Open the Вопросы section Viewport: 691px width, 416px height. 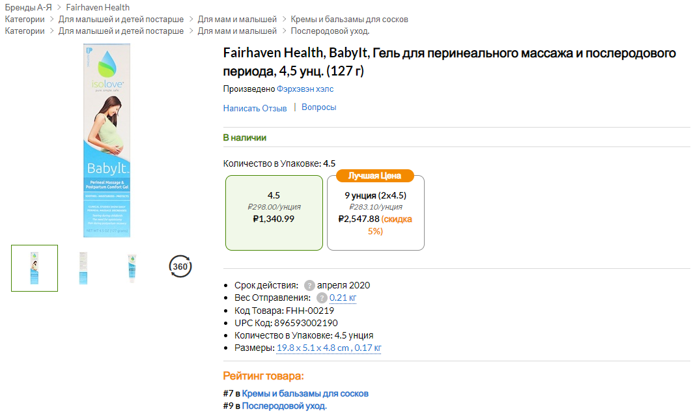pos(318,108)
